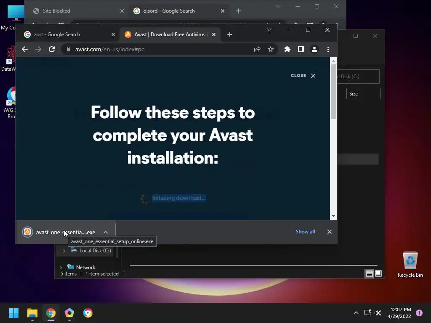Expand Network node in File Explorer
This screenshot has width=431, height=323.
(61, 267)
